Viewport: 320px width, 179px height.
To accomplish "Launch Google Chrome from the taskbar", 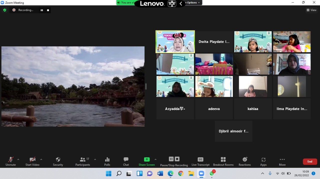I will tap(181, 174).
